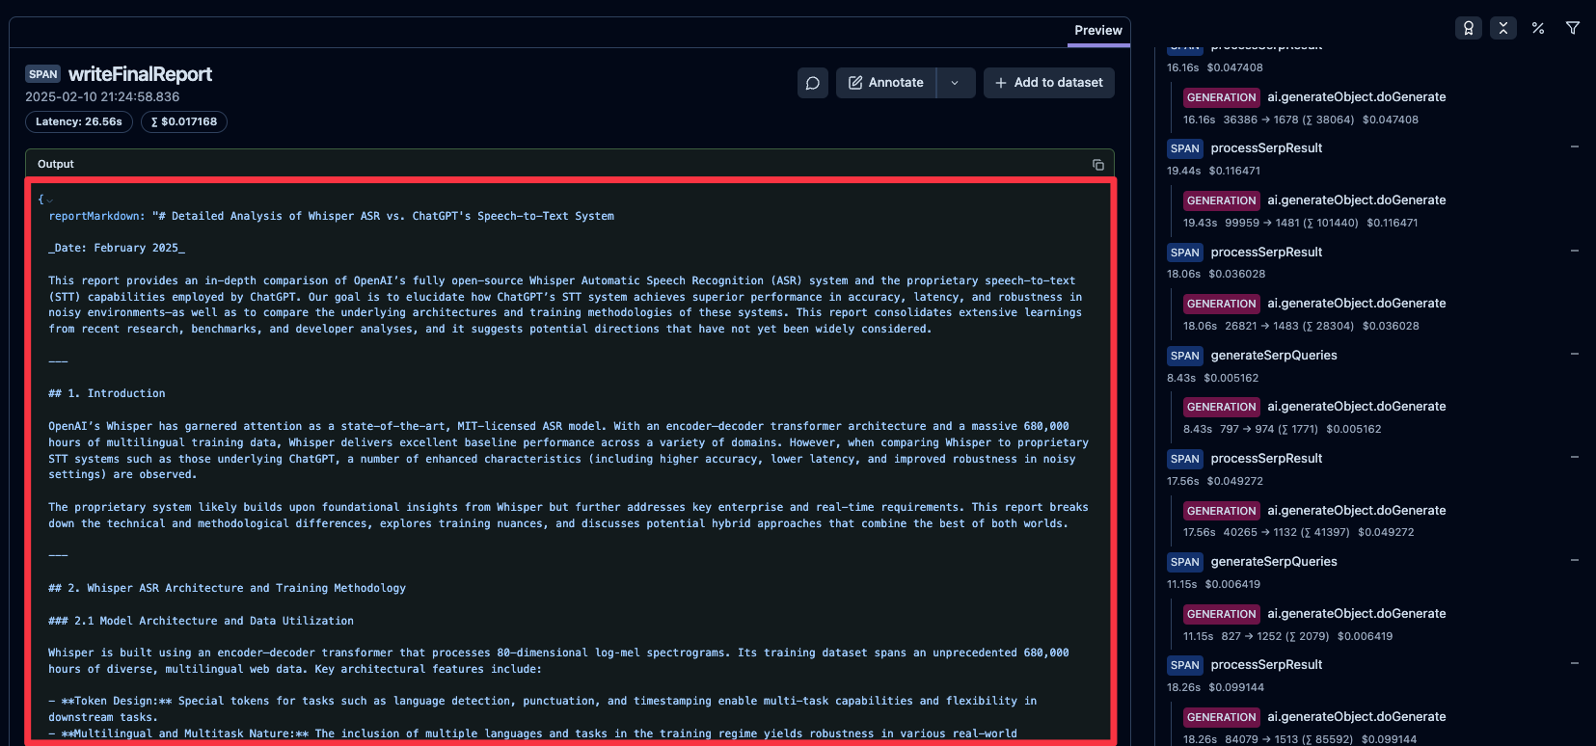Click the Latency: 26.56s badge
The image size is (1596, 746).
pos(79,122)
